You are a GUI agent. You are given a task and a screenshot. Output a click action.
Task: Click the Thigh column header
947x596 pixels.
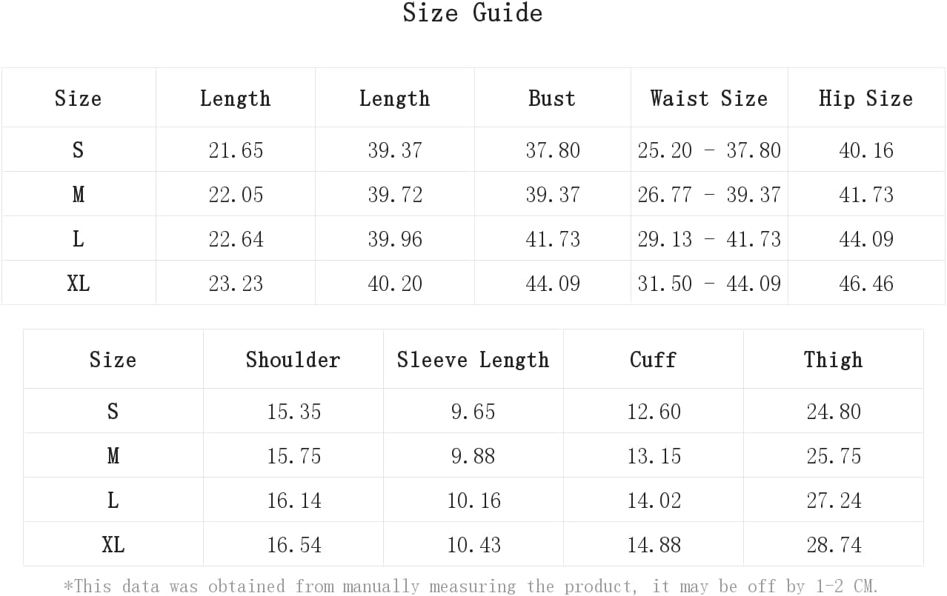[834, 360]
